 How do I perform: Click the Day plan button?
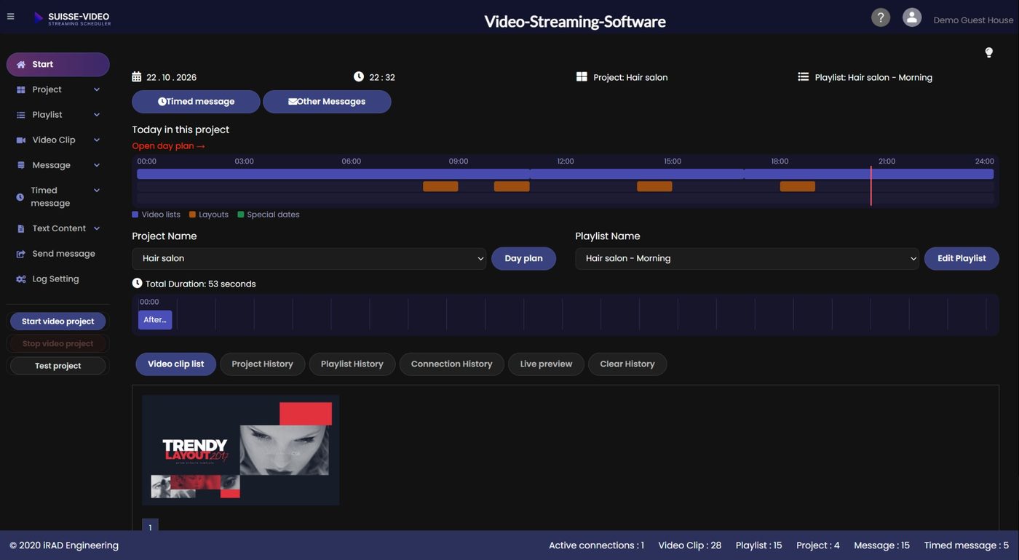point(524,259)
